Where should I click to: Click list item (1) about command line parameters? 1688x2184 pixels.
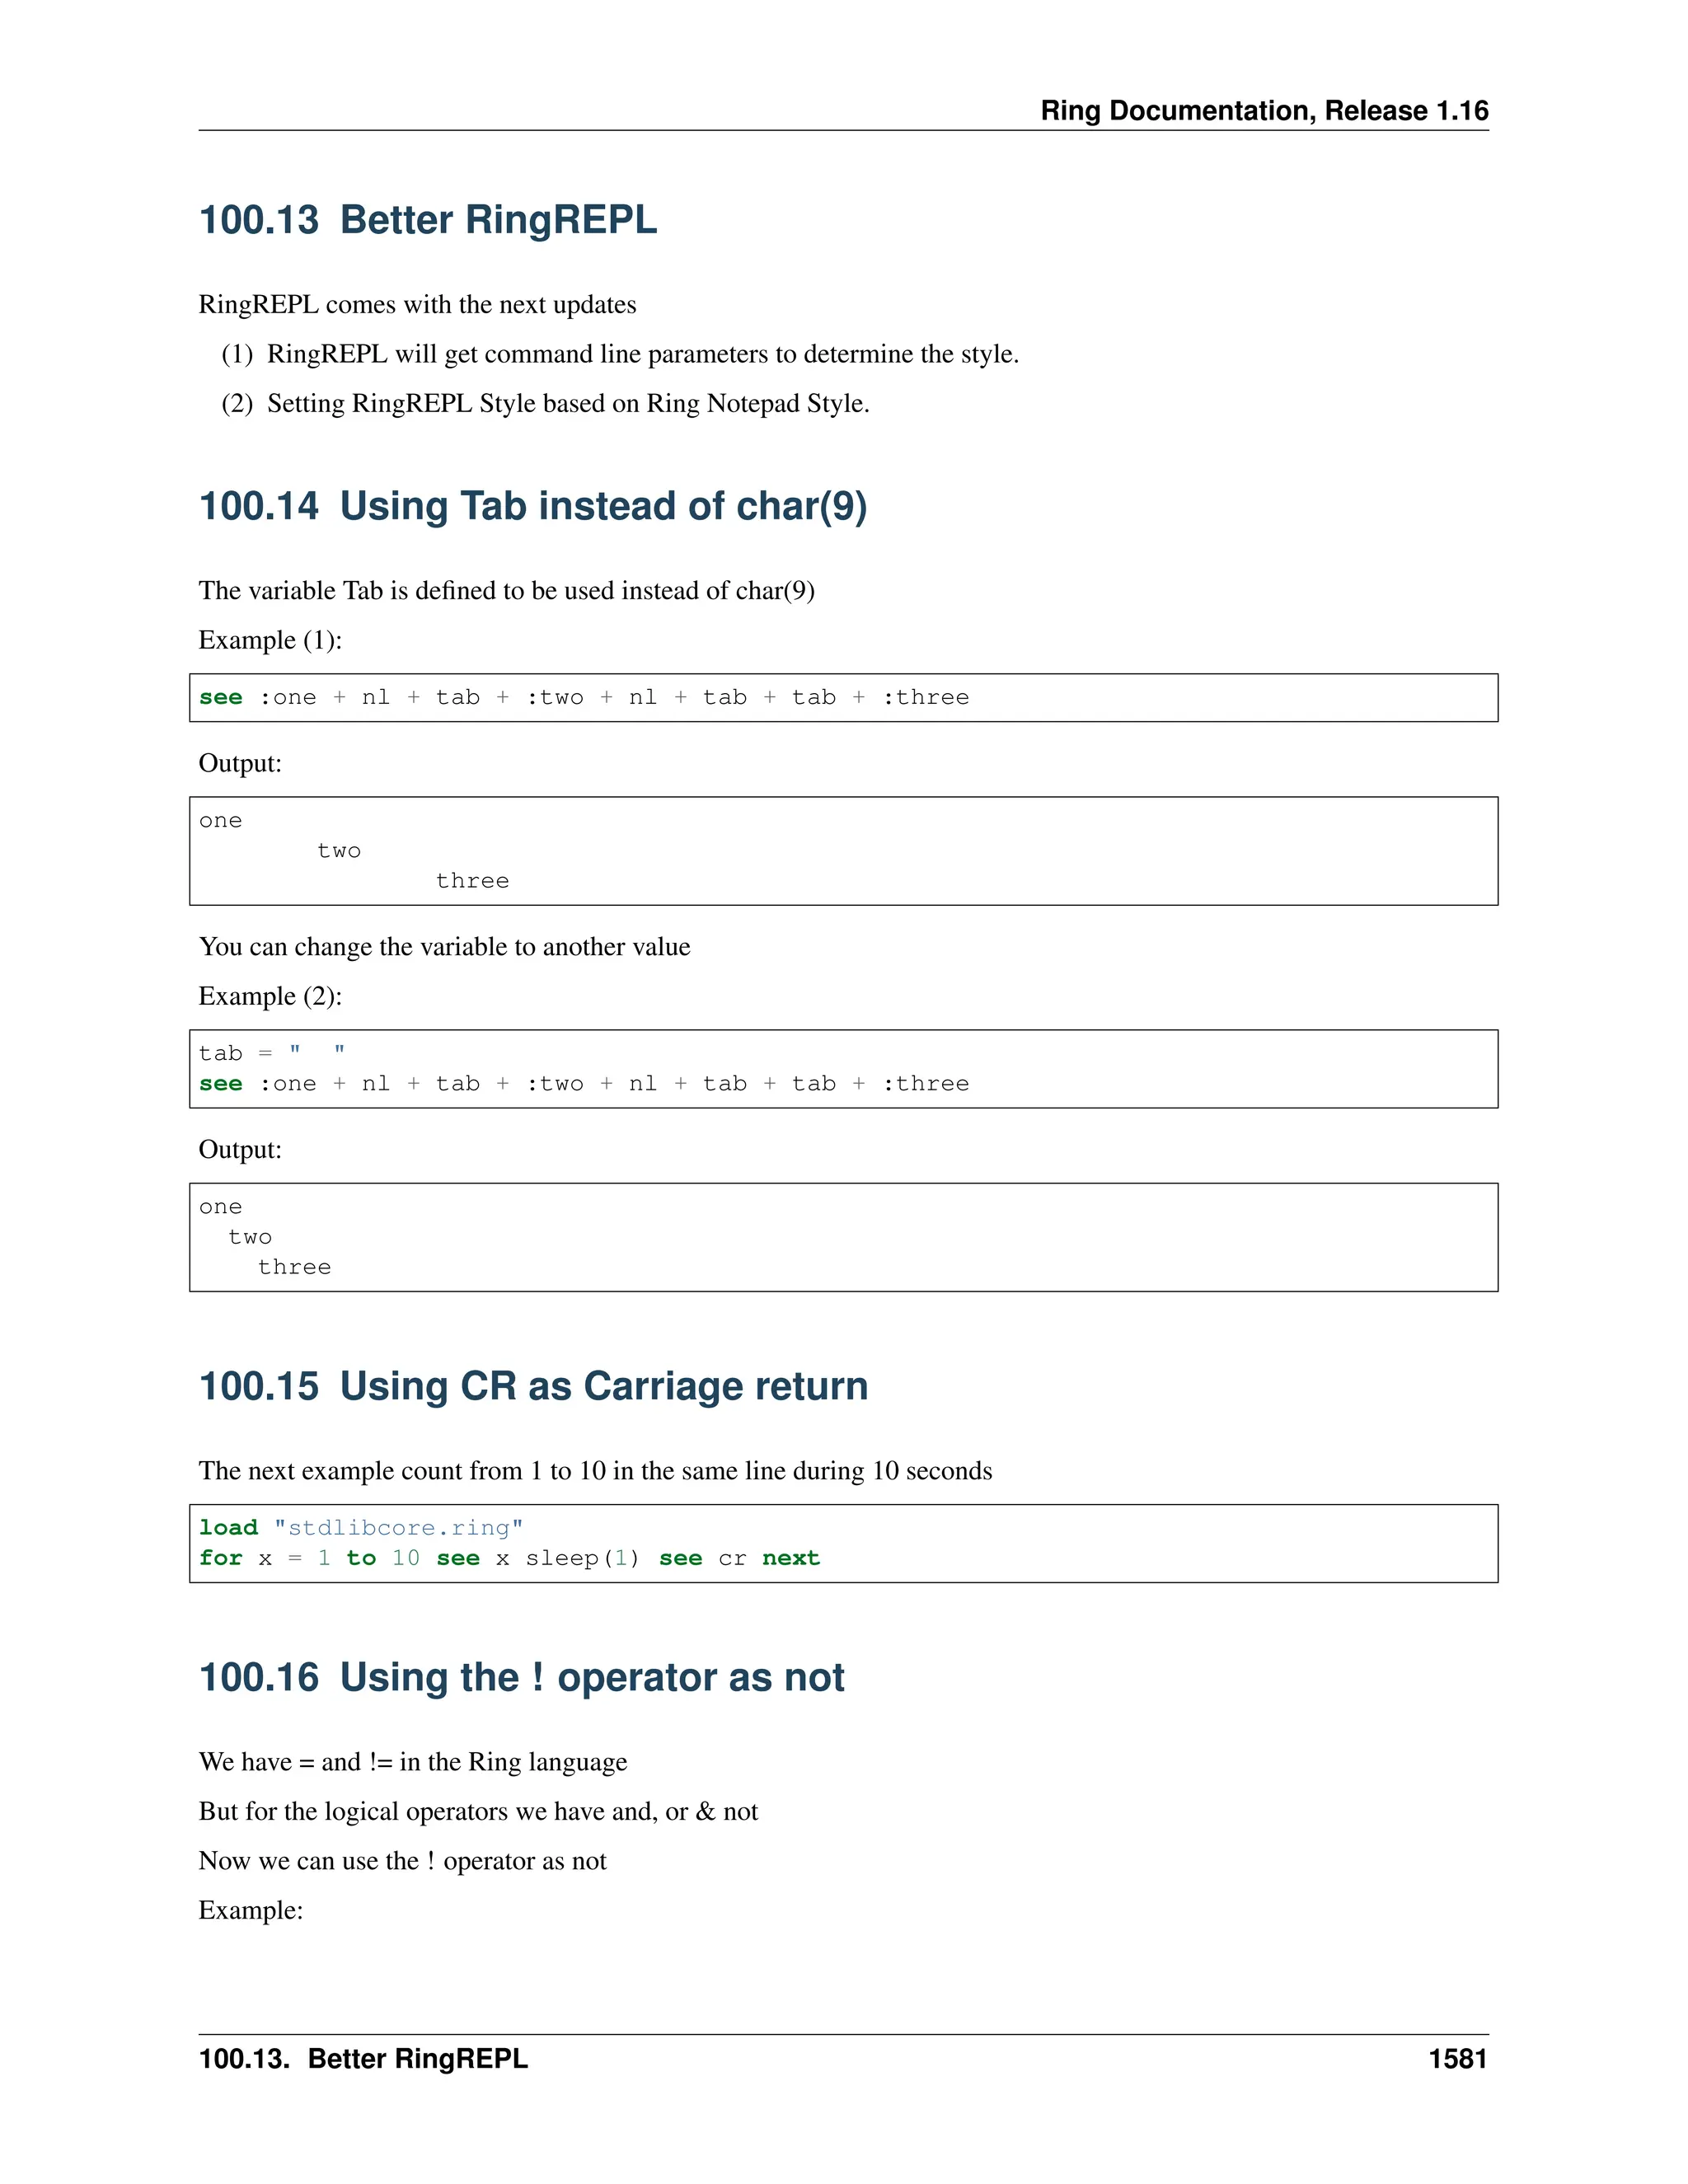[x=620, y=354]
